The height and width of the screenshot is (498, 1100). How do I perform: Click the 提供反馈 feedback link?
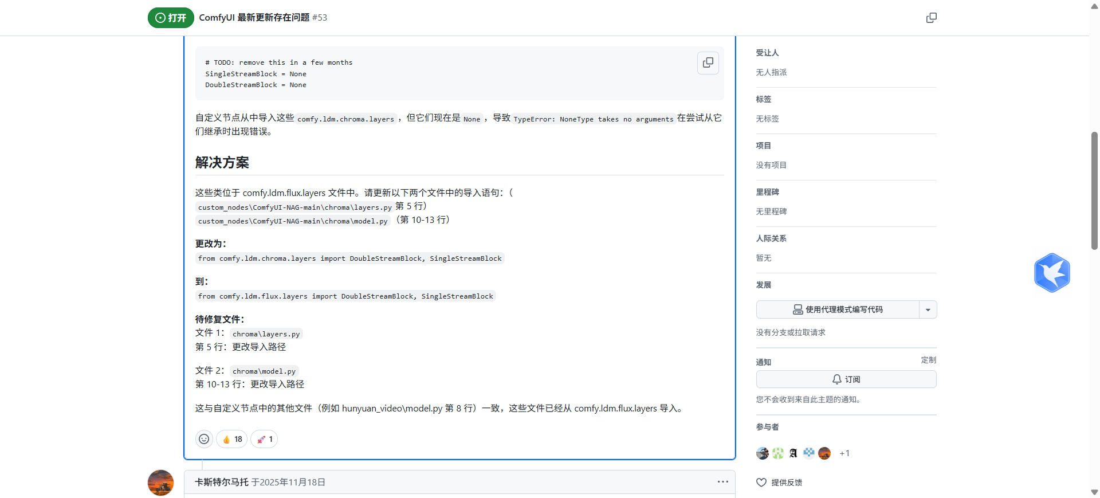click(x=787, y=483)
